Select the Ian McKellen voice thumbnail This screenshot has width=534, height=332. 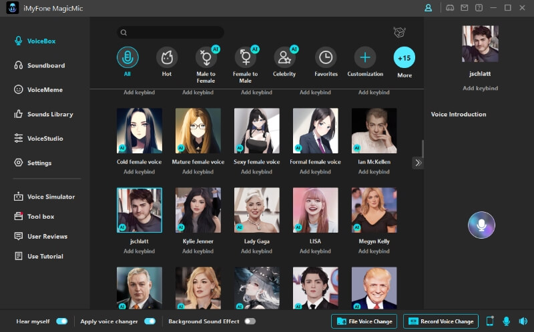pos(374,131)
